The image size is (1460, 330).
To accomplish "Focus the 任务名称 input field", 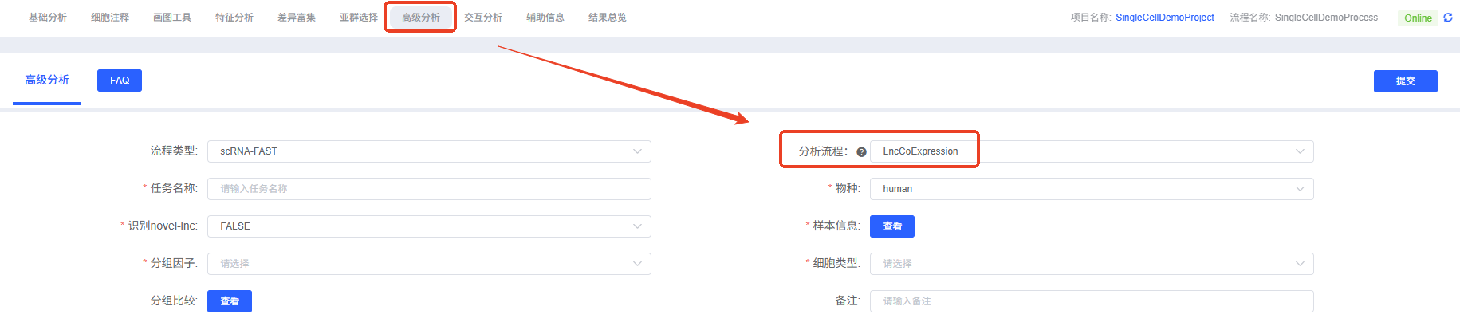I will (x=429, y=189).
